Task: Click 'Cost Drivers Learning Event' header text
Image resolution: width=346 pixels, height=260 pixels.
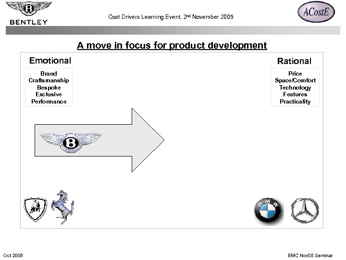Action: tap(145, 17)
